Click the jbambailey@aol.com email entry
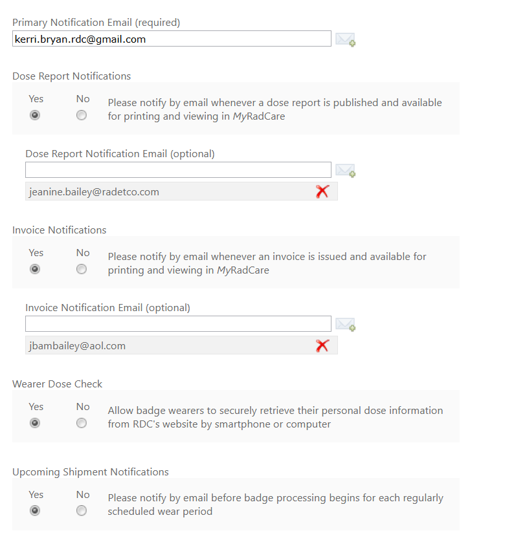 coord(181,345)
